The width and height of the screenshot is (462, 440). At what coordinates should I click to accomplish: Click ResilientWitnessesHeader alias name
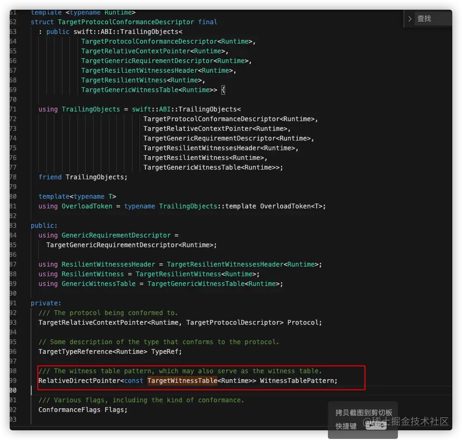[108, 264]
